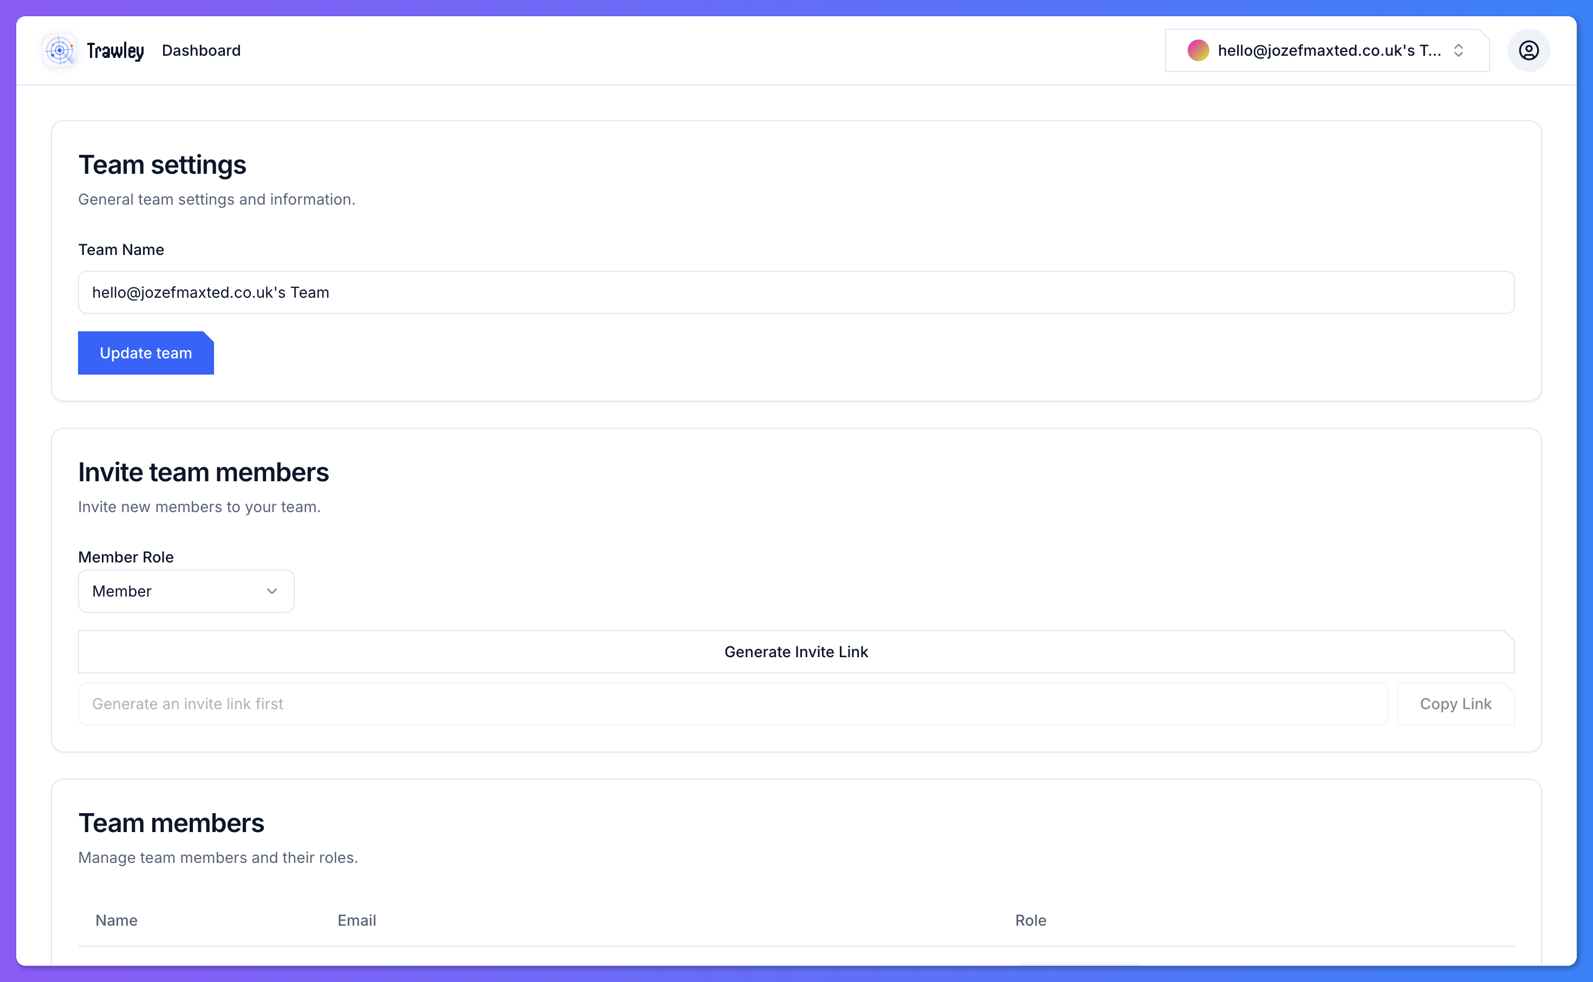Click the Team settings heading

(x=162, y=165)
